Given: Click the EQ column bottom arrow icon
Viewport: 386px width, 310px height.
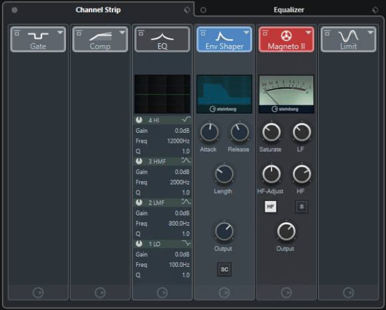Looking at the screenshot, I should click(x=162, y=293).
